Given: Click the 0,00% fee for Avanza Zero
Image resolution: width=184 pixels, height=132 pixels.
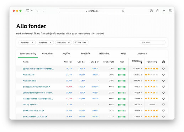Looking at the screenshot, I should pos(111,75).
